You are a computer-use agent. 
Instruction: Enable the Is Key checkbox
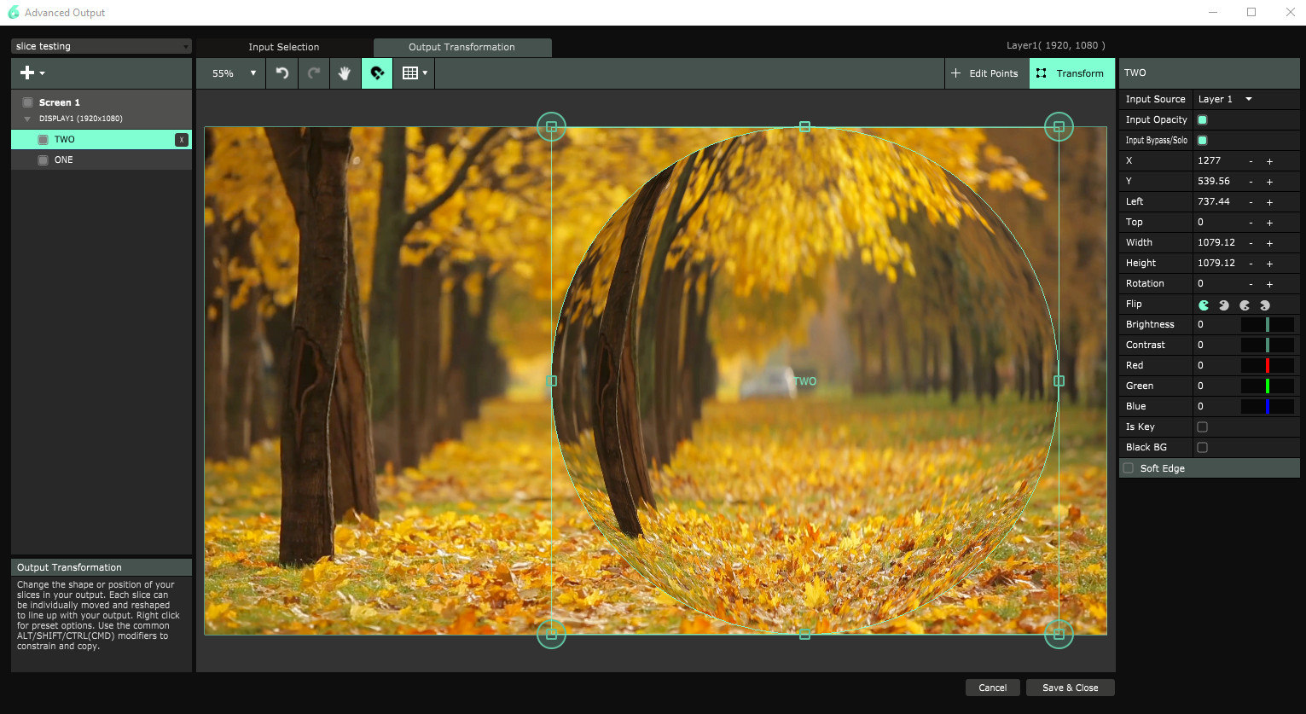pyautogui.click(x=1202, y=427)
